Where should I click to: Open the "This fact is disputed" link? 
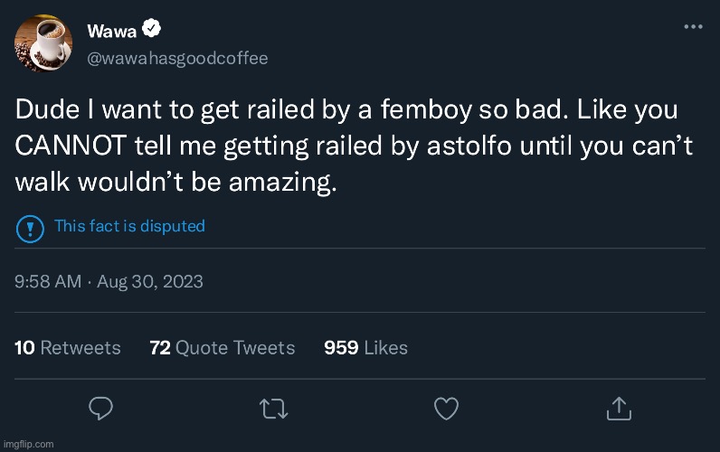[x=129, y=226]
